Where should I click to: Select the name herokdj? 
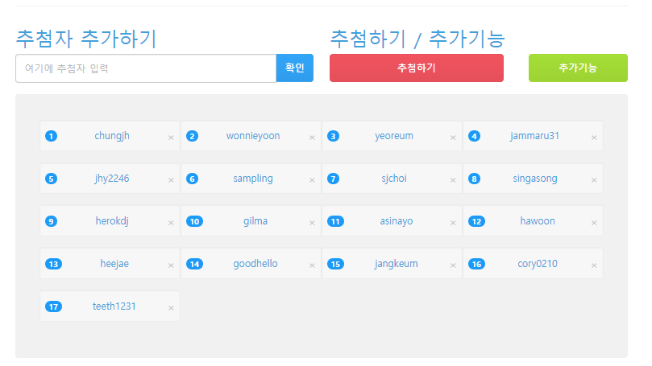(x=112, y=221)
